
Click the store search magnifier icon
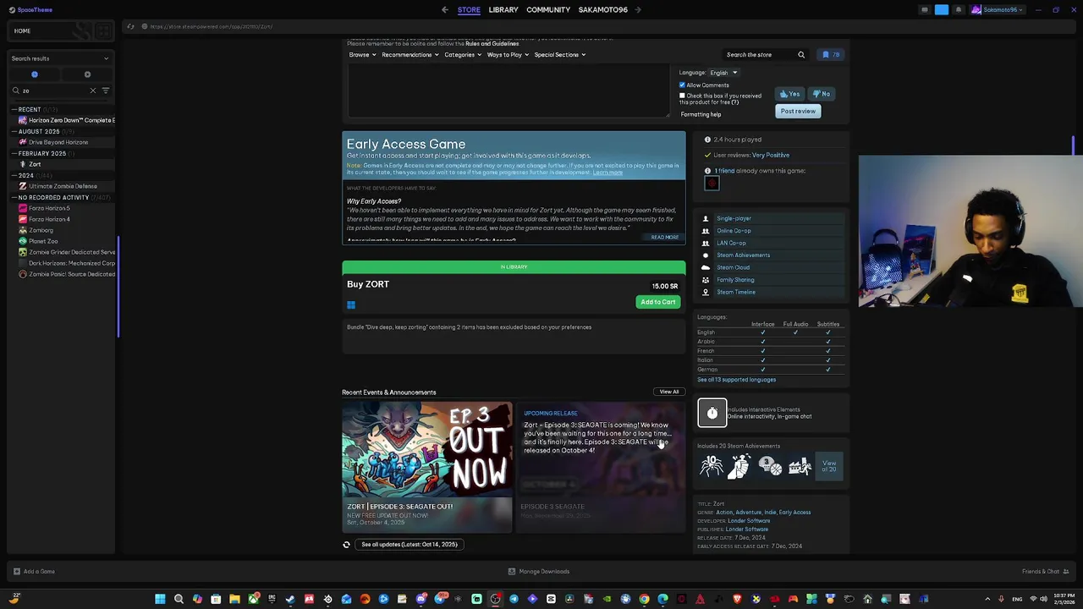pos(801,55)
